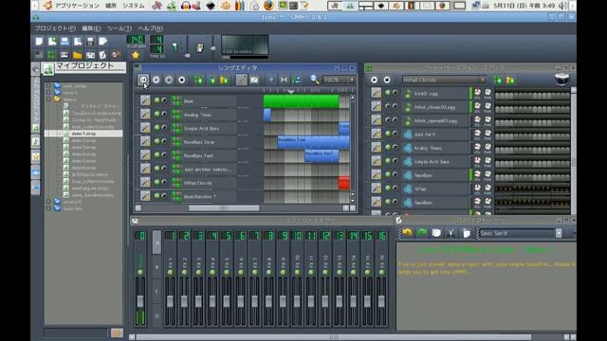Click the Master channel 0 fader in FX mixer

(140, 301)
